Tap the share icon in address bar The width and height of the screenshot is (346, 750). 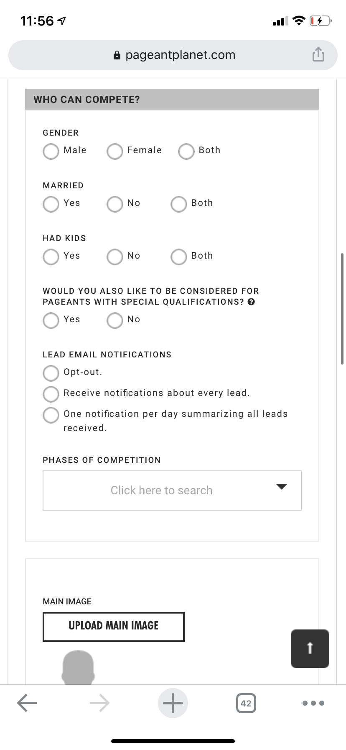[x=318, y=54]
